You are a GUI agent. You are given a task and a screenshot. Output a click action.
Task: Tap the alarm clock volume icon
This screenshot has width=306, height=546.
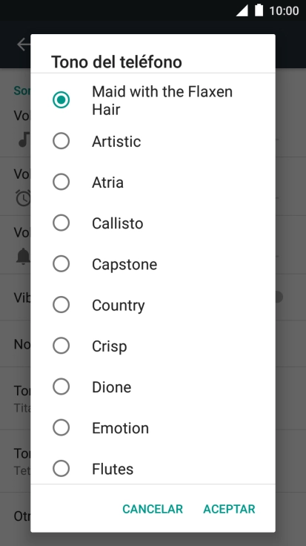tap(23, 198)
